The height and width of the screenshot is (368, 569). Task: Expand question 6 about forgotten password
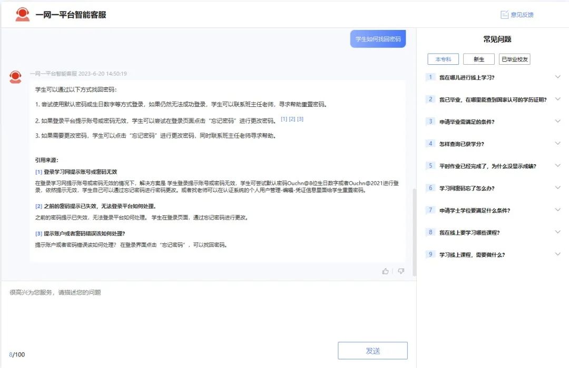click(x=558, y=188)
